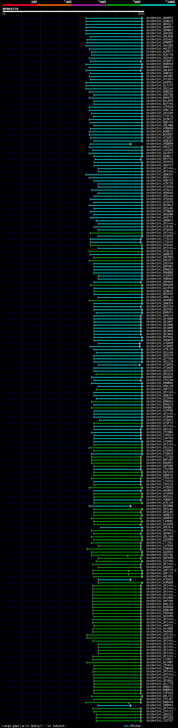This screenshot has height=728, width=178.
Task: Click hit label UniRef100_Q28C87
Action: coord(160,638)
